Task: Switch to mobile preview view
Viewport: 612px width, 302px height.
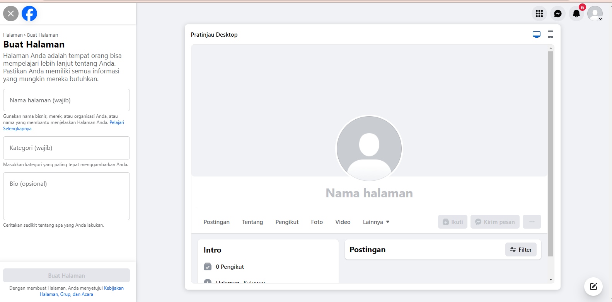Action: click(x=551, y=35)
